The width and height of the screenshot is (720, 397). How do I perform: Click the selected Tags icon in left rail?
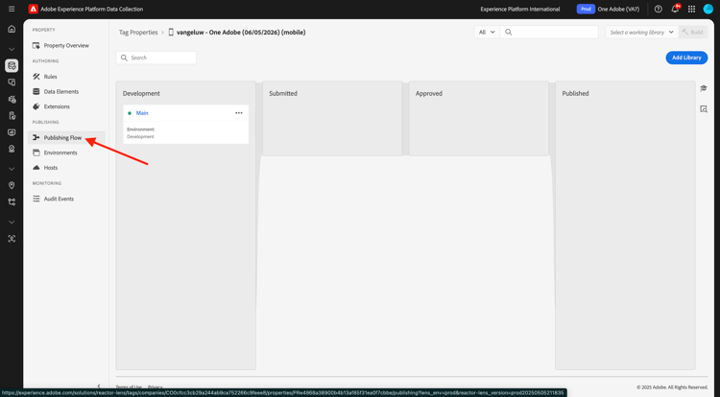click(x=12, y=65)
